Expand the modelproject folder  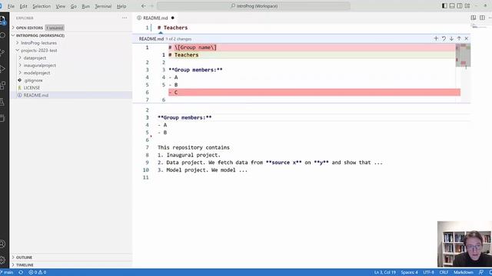coord(37,73)
